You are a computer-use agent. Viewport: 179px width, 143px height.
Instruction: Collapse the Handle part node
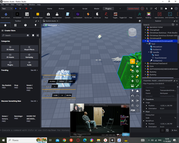(149, 52)
